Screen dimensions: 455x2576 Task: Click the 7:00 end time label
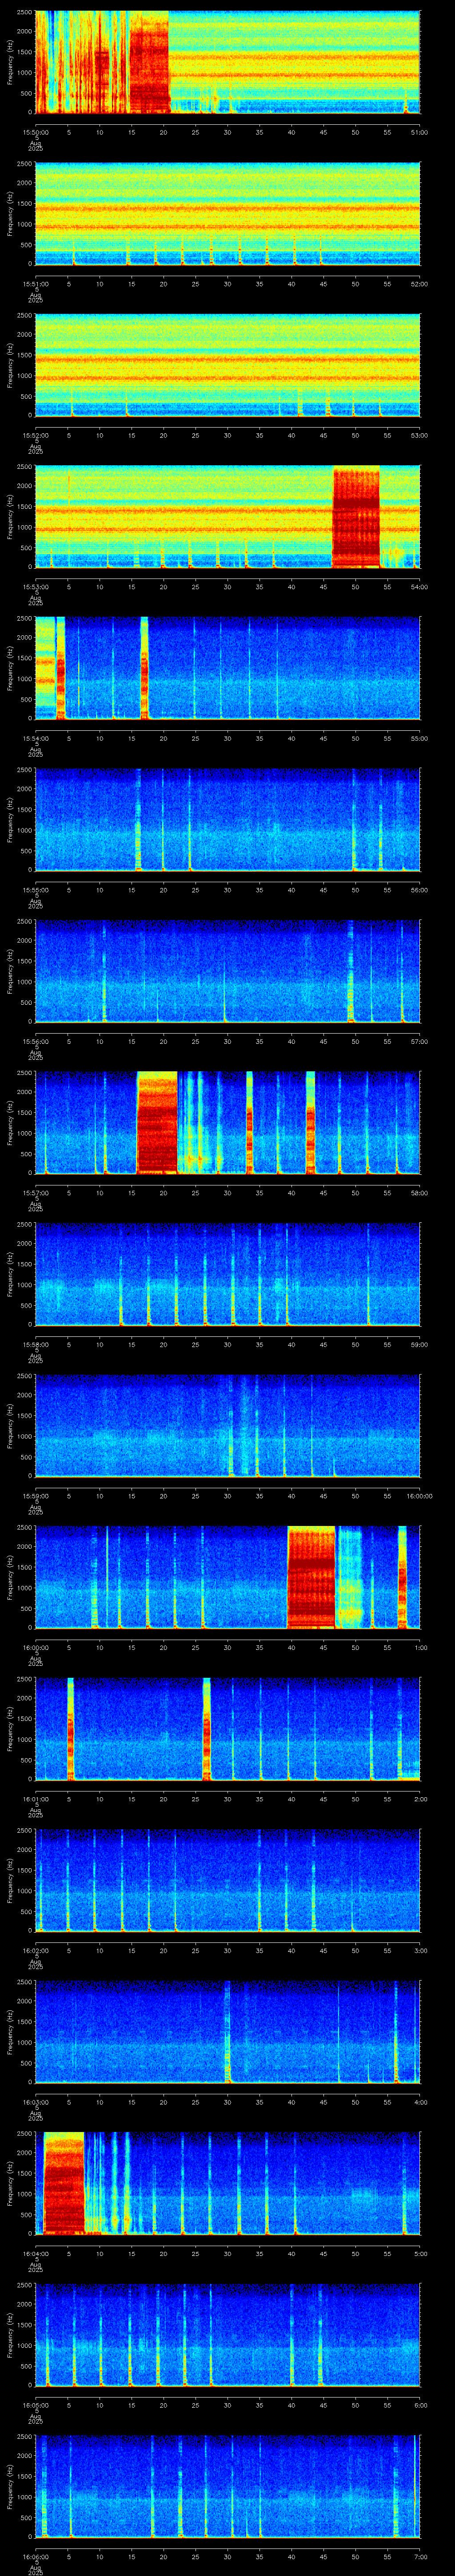(421, 2556)
